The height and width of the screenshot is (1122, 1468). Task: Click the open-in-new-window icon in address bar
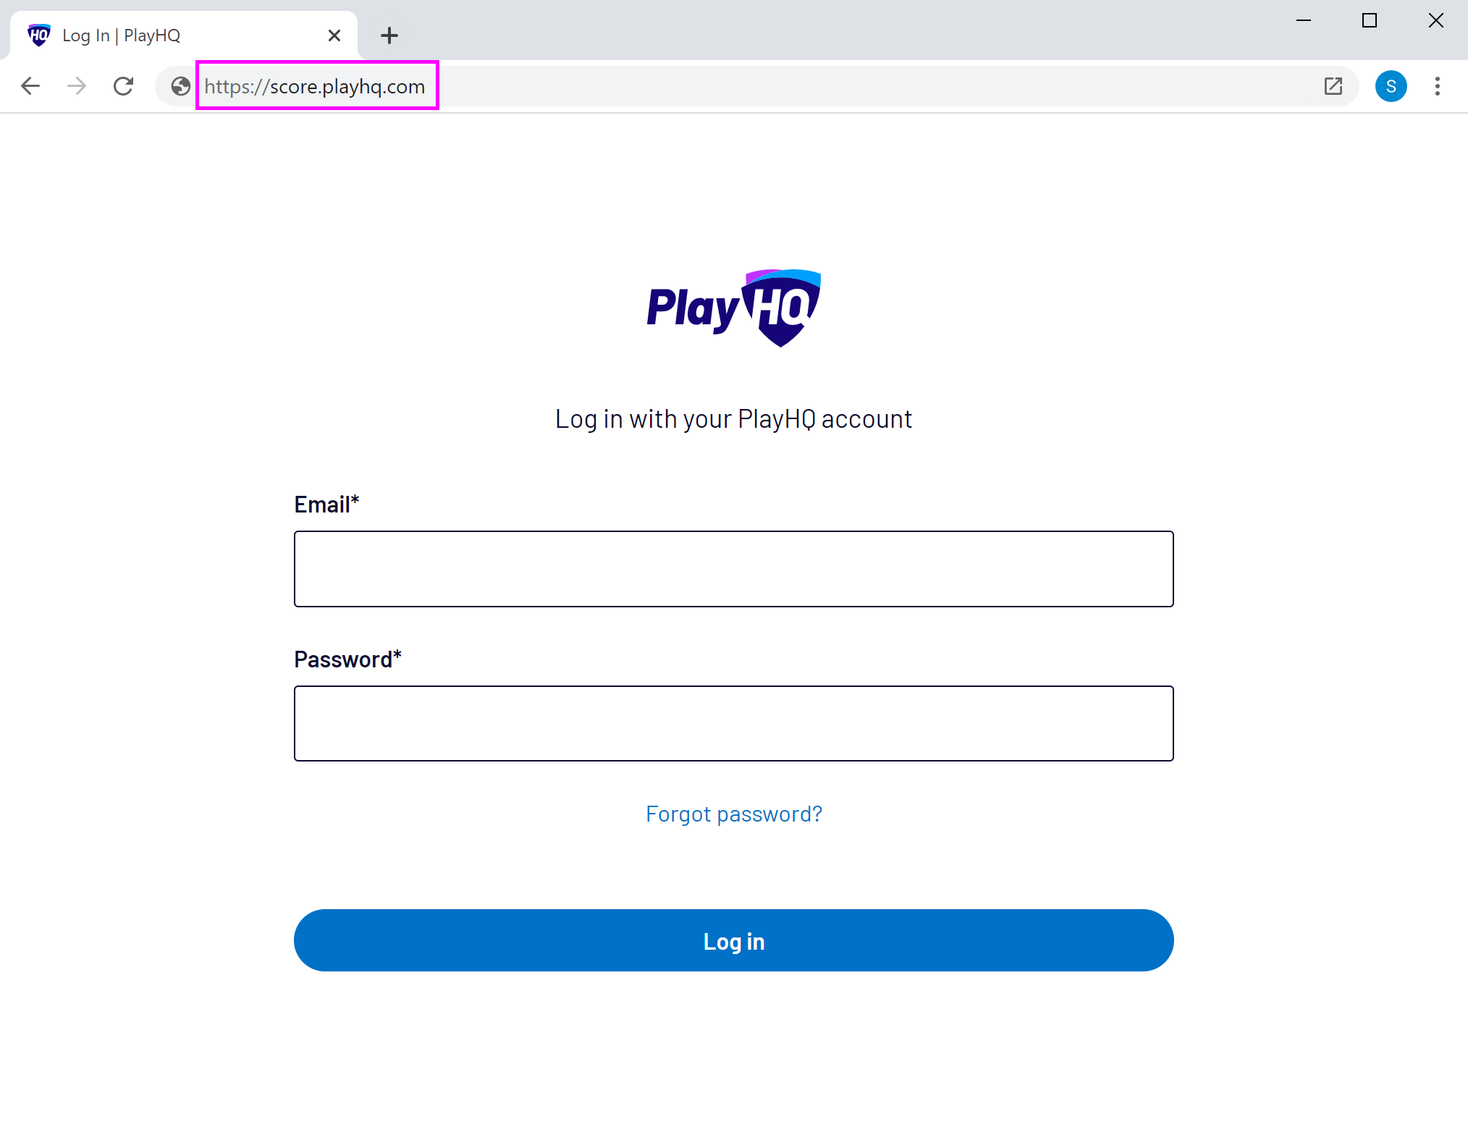click(x=1333, y=86)
